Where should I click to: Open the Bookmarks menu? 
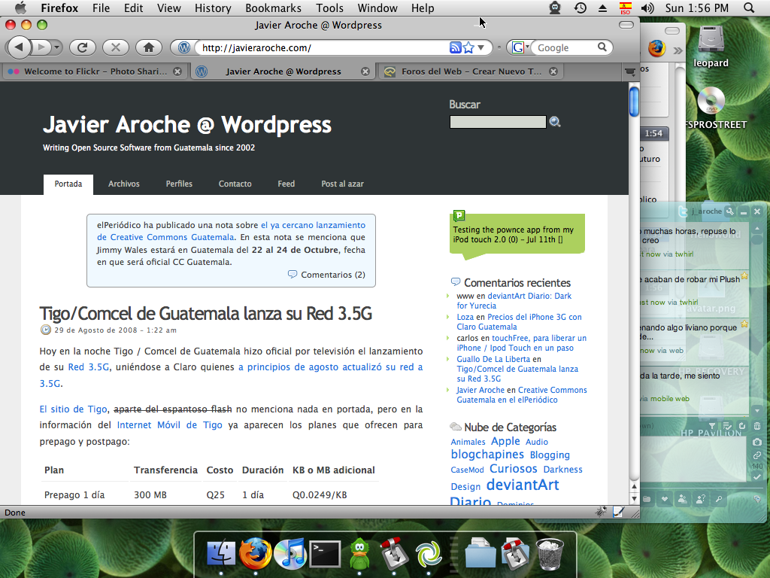click(x=273, y=8)
